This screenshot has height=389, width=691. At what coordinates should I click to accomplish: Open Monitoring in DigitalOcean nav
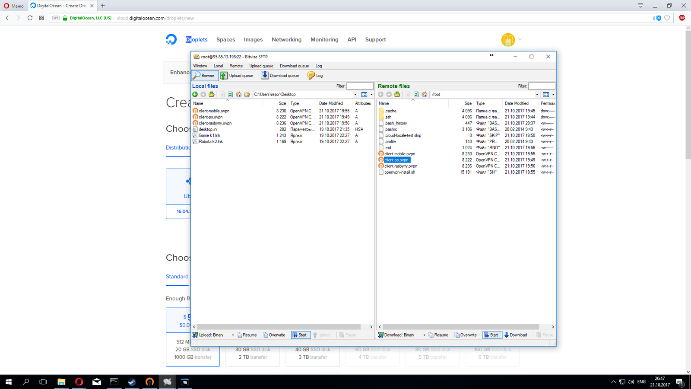coord(324,39)
